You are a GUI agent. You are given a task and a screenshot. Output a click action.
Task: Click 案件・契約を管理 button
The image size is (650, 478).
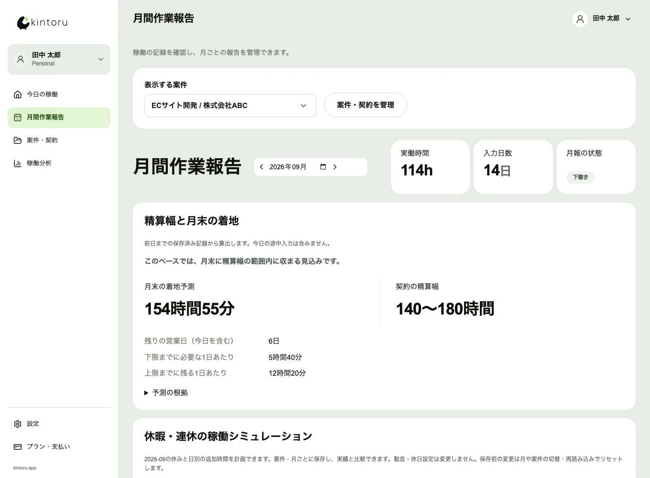pos(366,105)
